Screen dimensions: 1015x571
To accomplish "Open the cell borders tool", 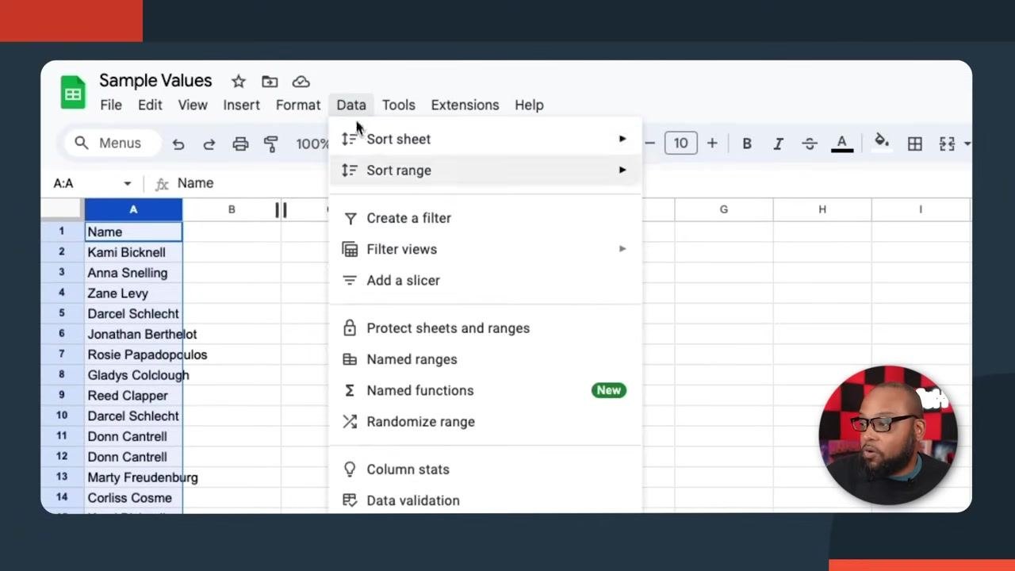I will coord(915,144).
